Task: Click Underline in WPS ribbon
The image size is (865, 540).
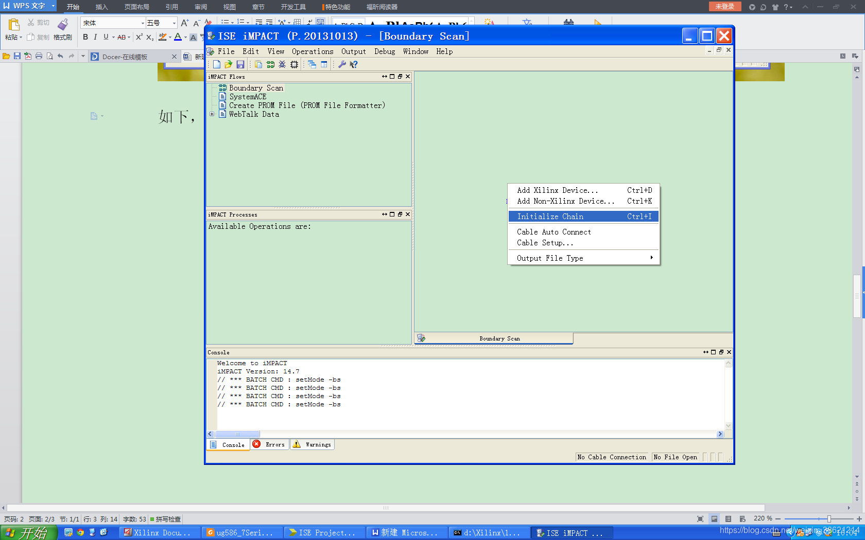Action: tap(106, 37)
